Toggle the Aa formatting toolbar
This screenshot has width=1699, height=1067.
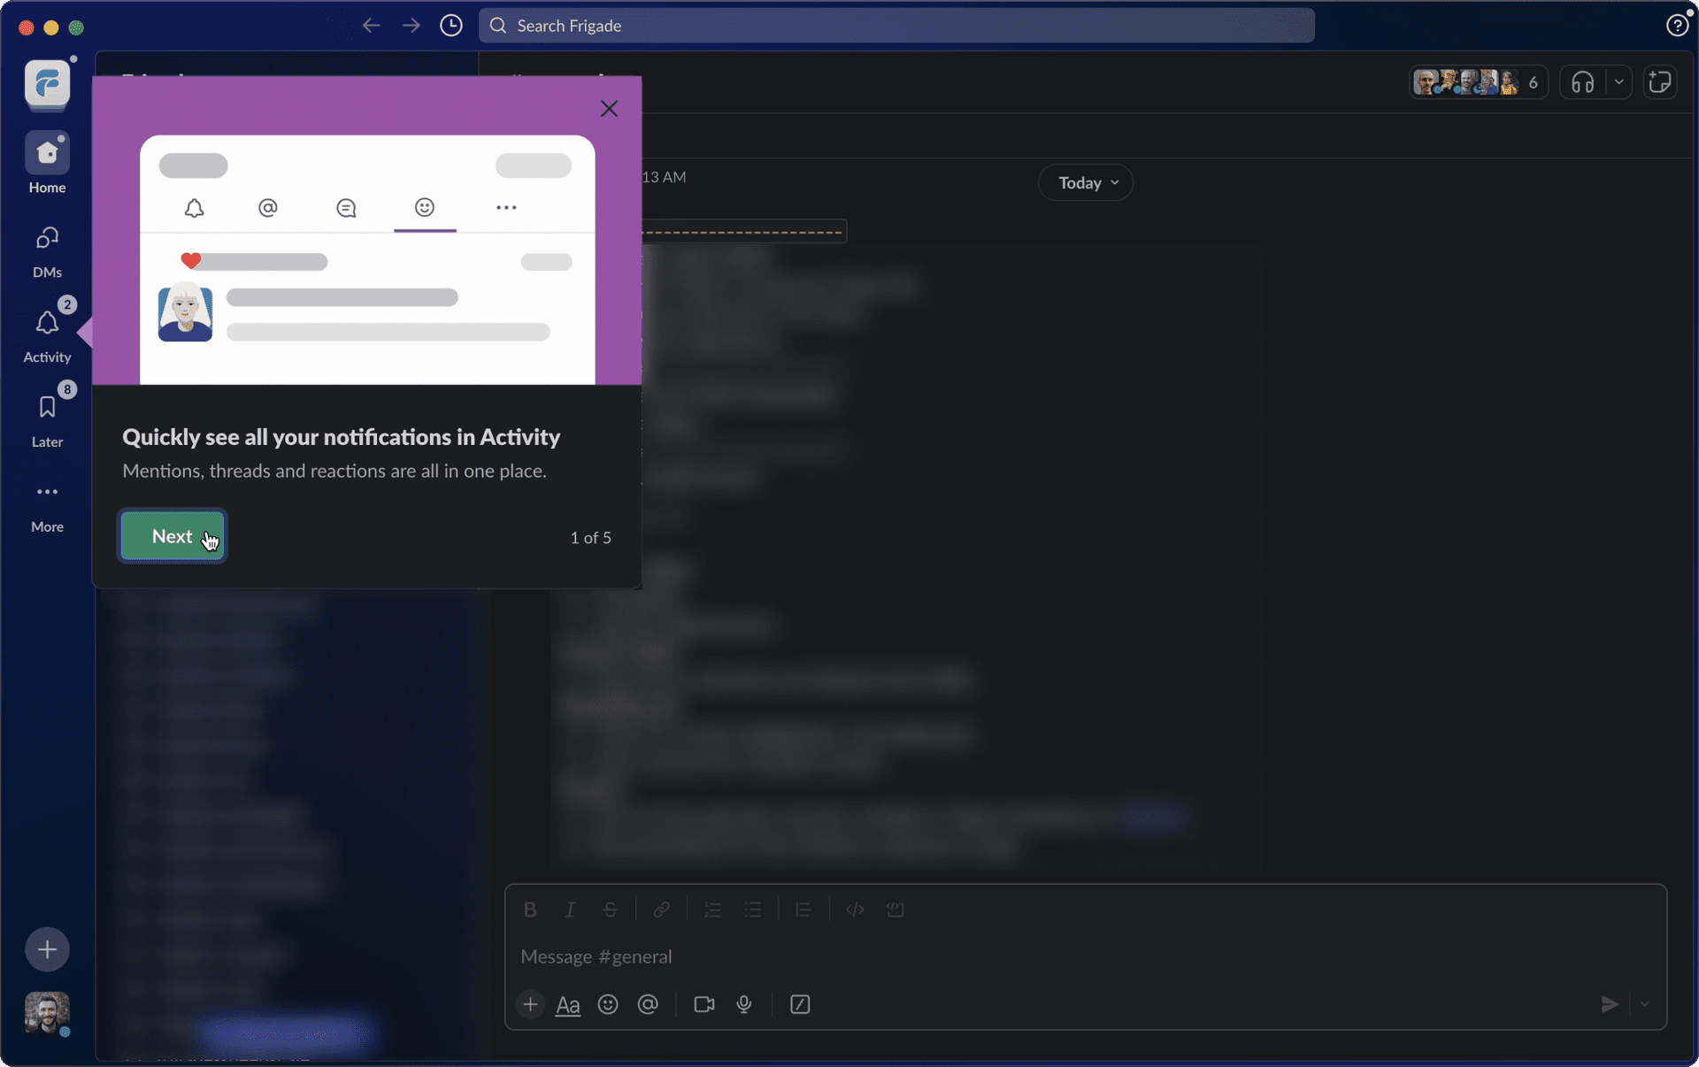point(567,1005)
